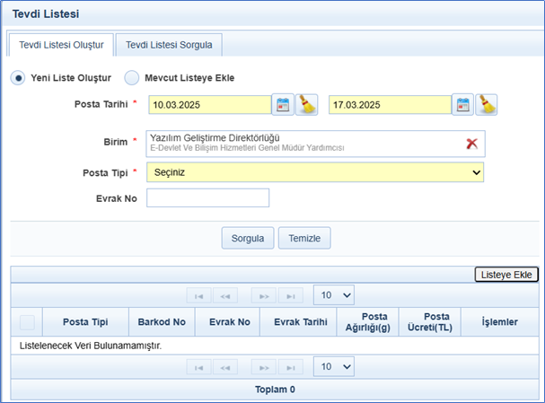545x403 pixels.
Task: Open calendar for start Posta Tarihi
Action: [x=283, y=104]
